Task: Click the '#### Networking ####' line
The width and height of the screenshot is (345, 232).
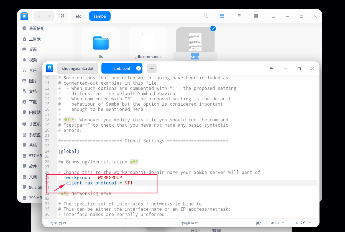Action: coord(85,193)
